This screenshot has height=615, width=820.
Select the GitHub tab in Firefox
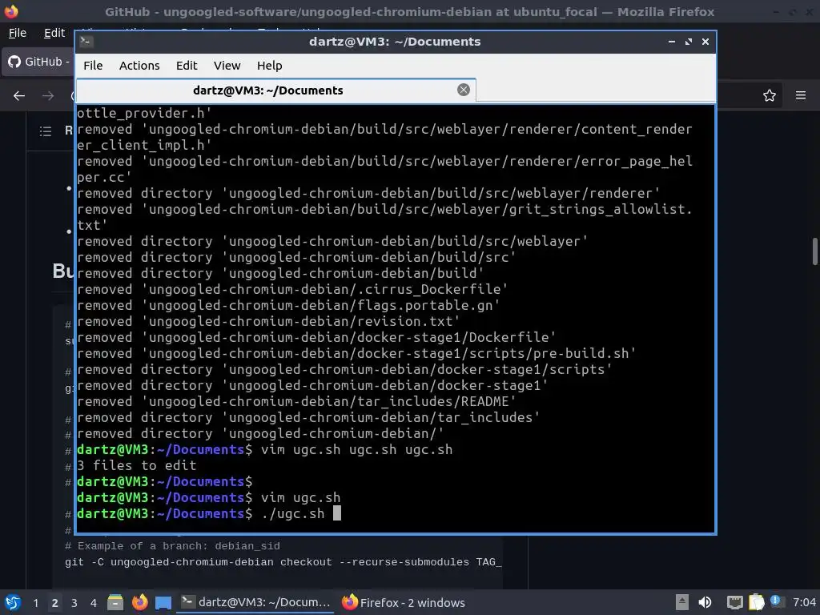(38, 62)
